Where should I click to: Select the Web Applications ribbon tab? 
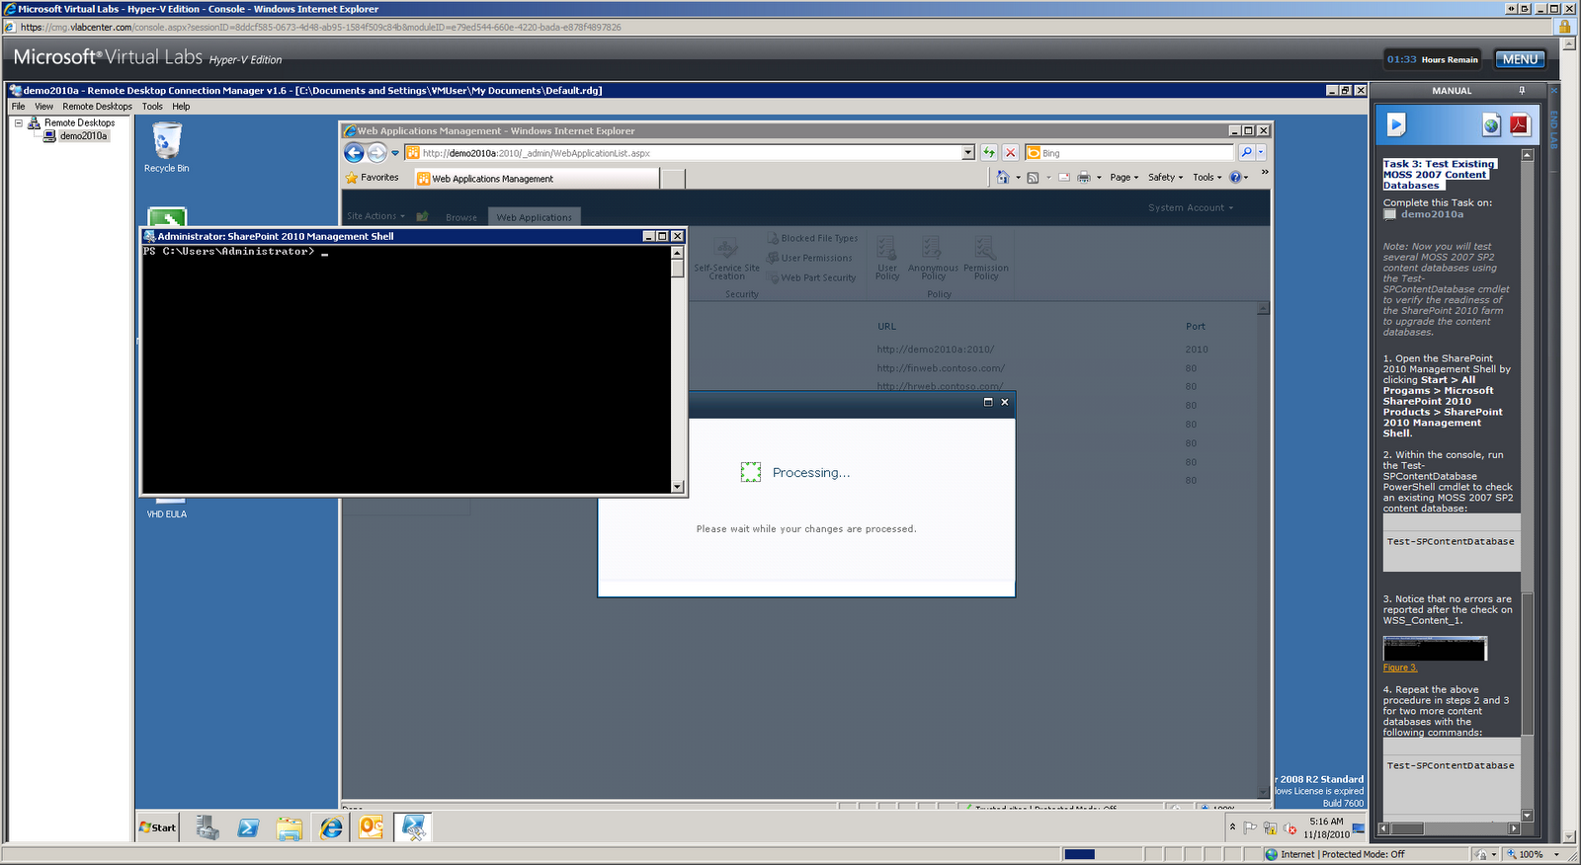(x=534, y=217)
